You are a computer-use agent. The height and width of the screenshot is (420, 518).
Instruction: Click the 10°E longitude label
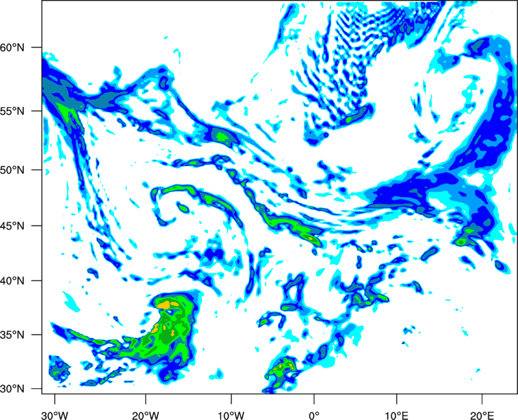pyautogui.click(x=396, y=415)
